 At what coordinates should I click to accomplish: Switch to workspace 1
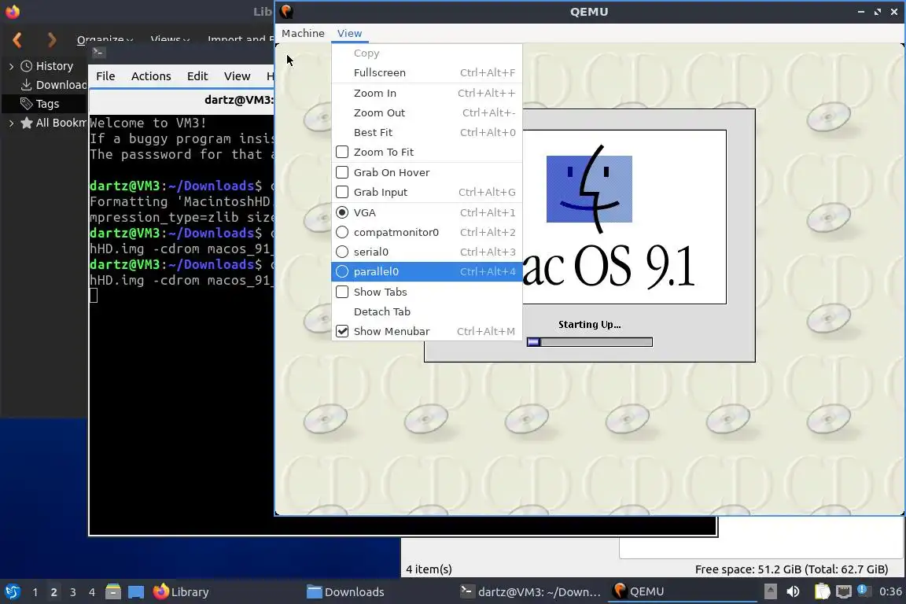35,592
